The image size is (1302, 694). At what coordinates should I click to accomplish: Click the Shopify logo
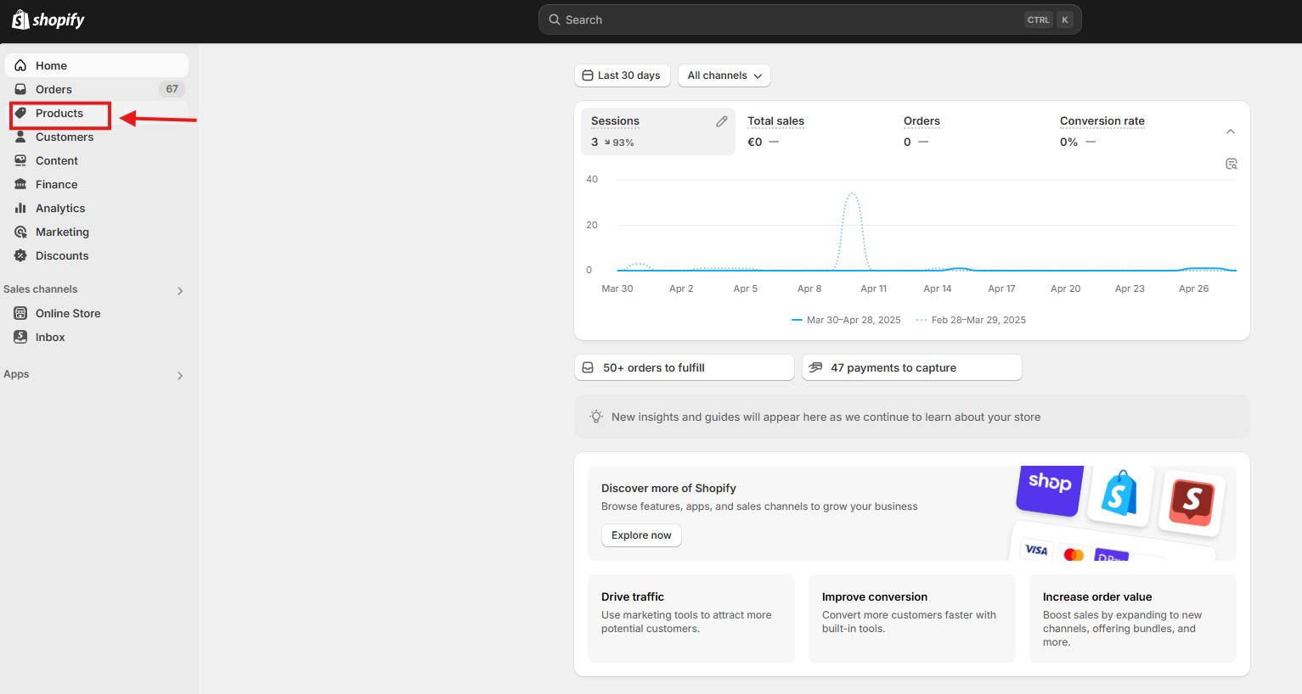[x=48, y=20]
